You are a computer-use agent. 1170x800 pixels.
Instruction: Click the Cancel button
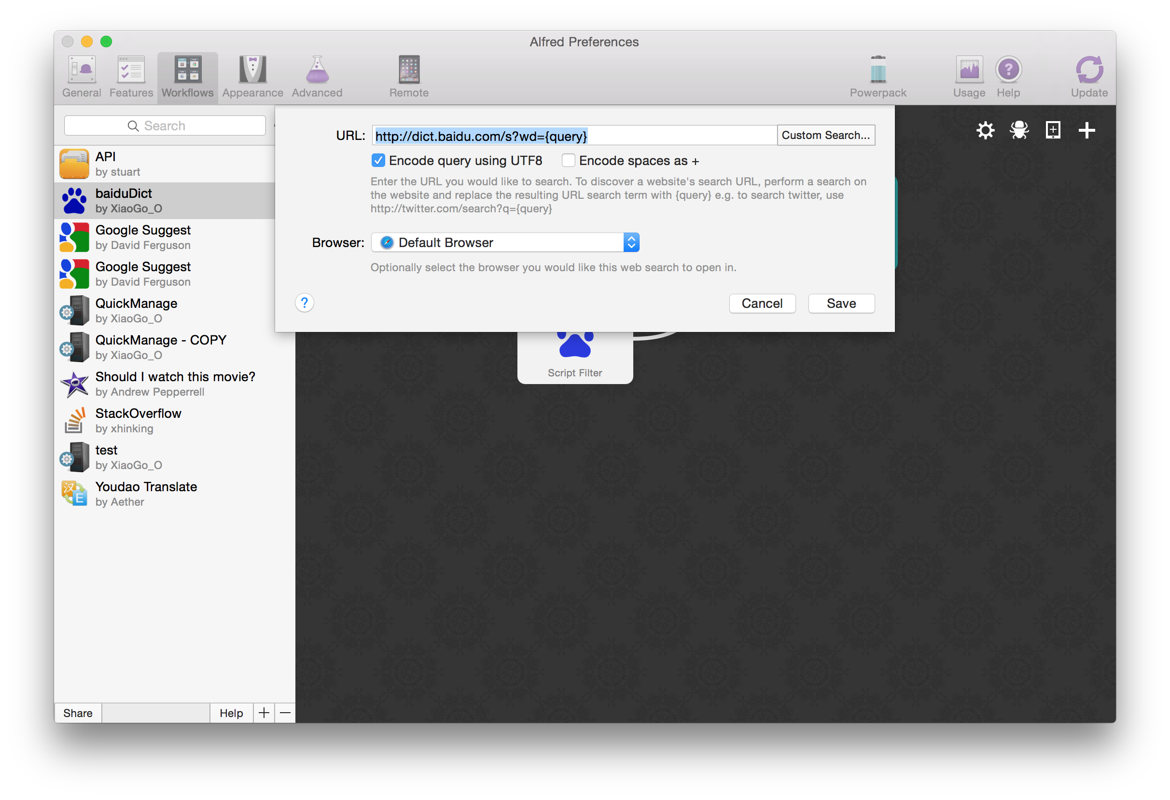click(x=762, y=303)
